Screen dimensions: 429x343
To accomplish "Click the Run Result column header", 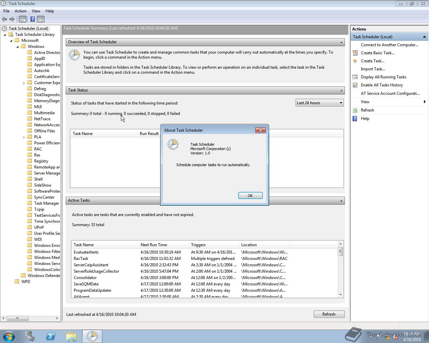I will coord(149,134).
